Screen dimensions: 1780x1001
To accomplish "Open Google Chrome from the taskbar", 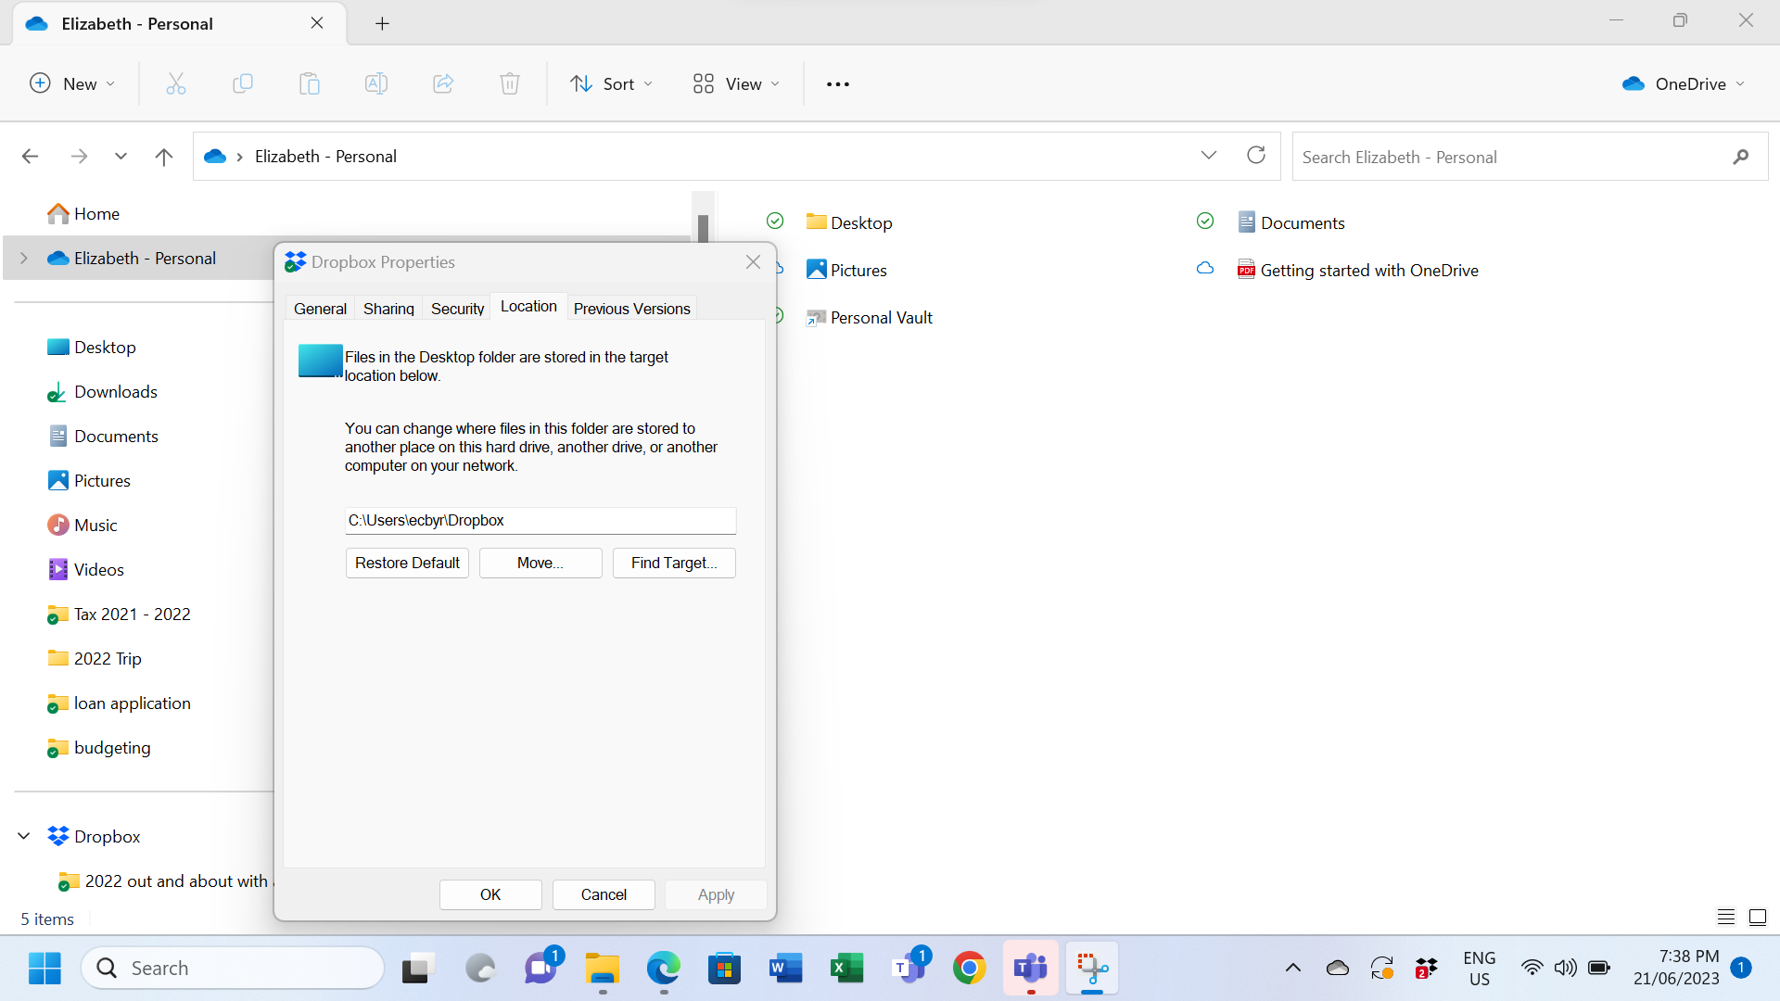I will tap(970, 969).
